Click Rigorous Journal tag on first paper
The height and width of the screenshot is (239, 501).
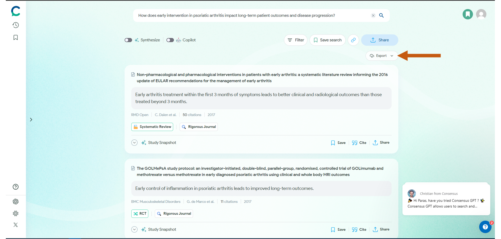[199, 127]
